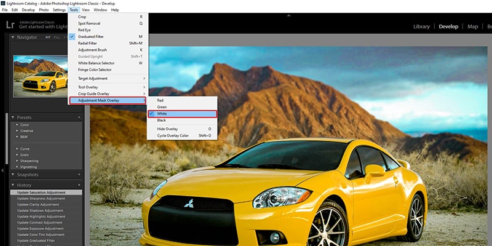Open the Develop menu in the menu bar
This screenshot has height=246, width=492.
(x=28, y=10)
